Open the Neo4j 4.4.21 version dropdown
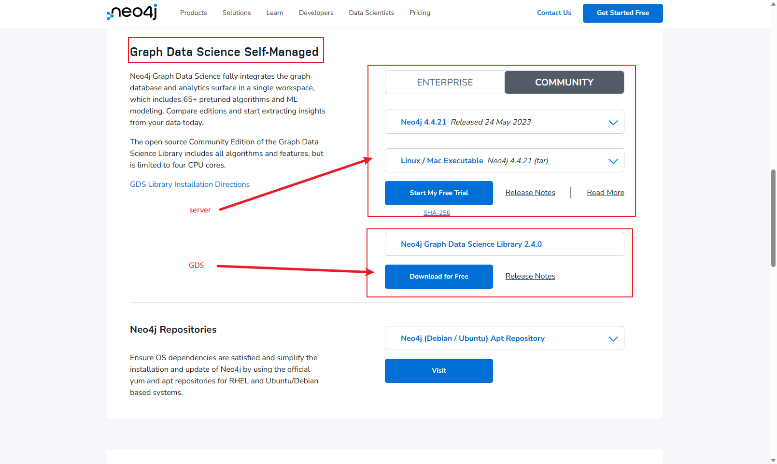 click(504, 122)
